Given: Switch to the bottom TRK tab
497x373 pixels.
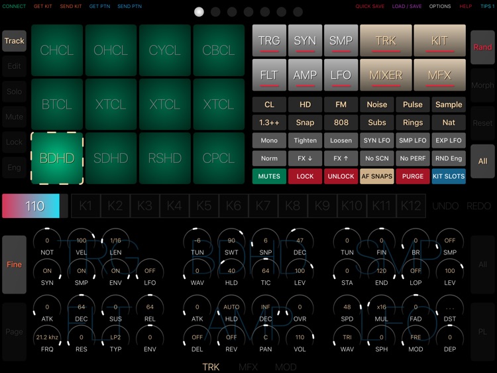Looking at the screenshot, I should 211,367.
